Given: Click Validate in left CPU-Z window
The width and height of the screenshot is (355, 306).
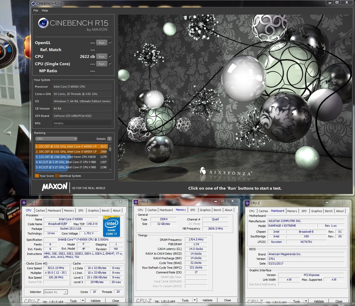Looking at the screenshot, I should coord(96,301).
